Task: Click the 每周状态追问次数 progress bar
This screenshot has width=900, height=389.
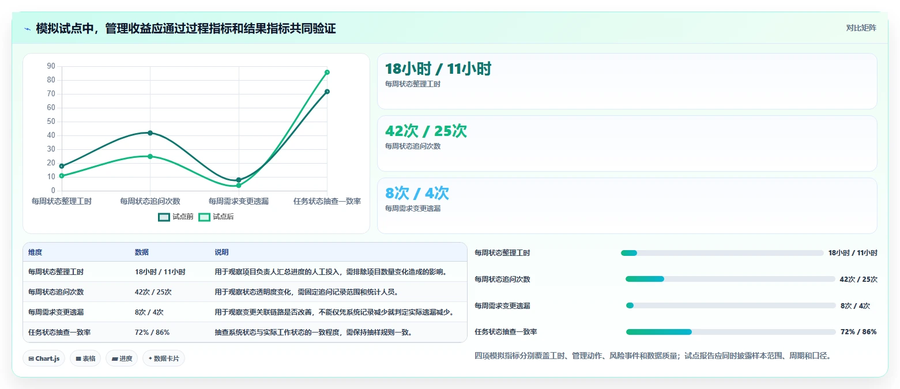Action: point(730,279)
